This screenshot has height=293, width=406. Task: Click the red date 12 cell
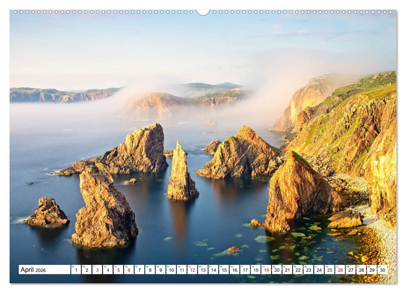pos(192,270)
